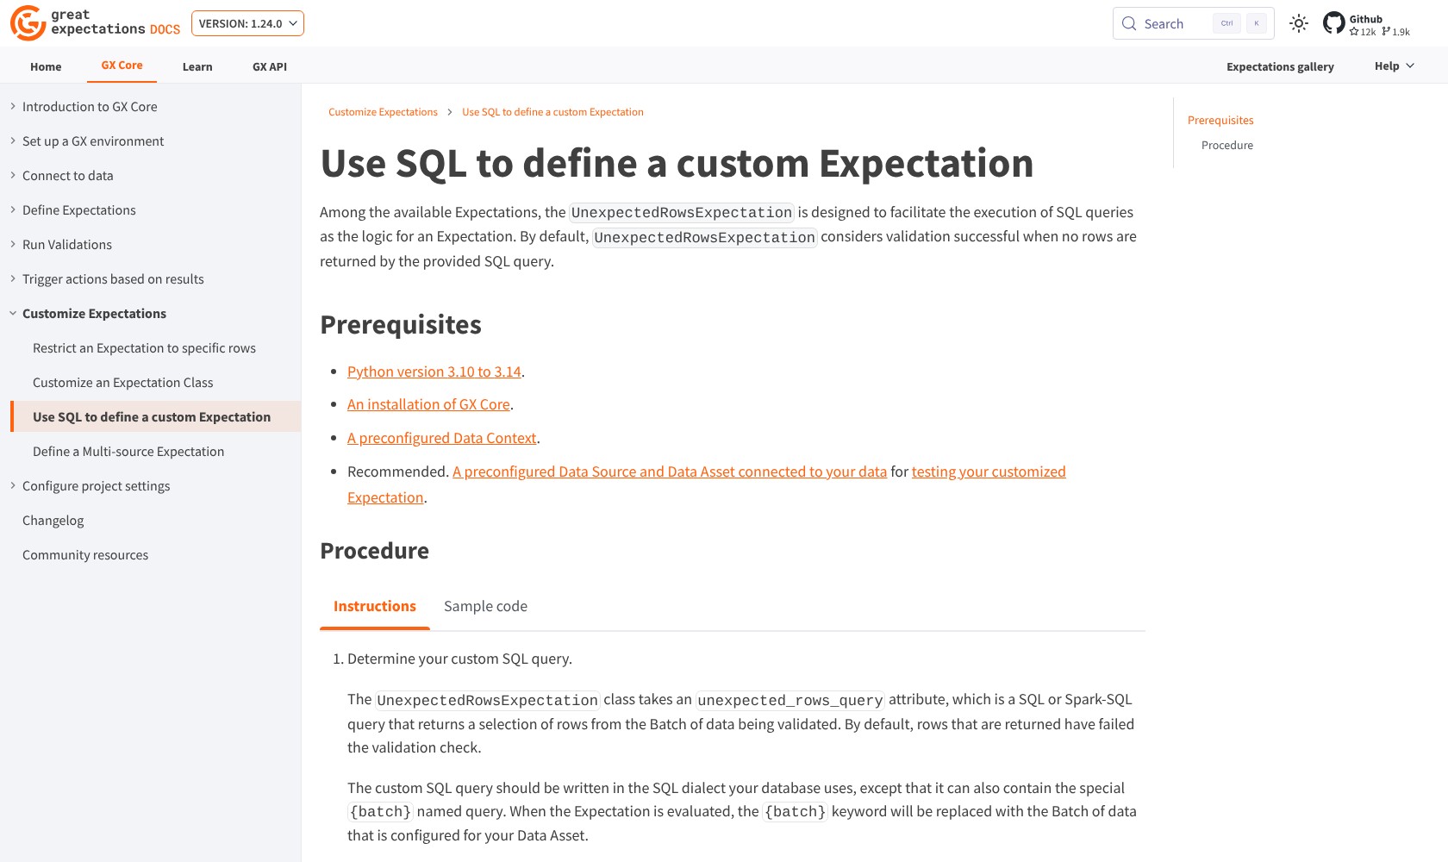Click the Great Expectations logo

[x=95, y=23]
